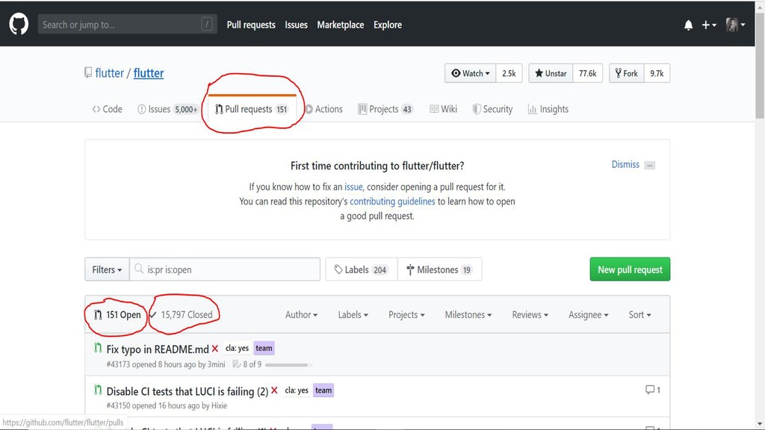Image resolution: width=765 pixels, height=430 pixels.
Task: Open Disable CI tests that LUCI is failing (2)
Action: pos(188,391)
